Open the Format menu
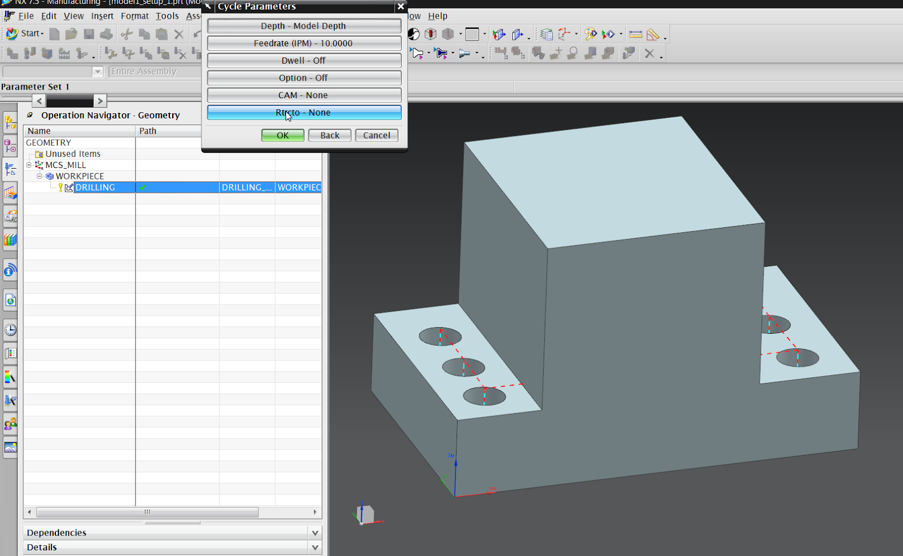 pyautogui.click(x=134, y=16)
